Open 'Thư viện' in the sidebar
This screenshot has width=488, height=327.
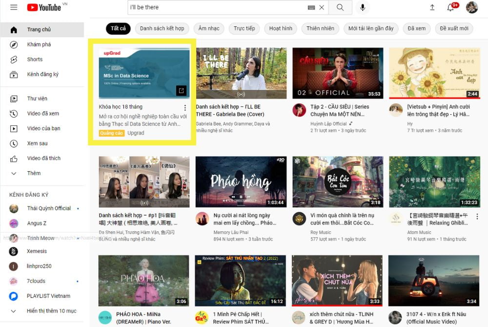coord(37,99)
